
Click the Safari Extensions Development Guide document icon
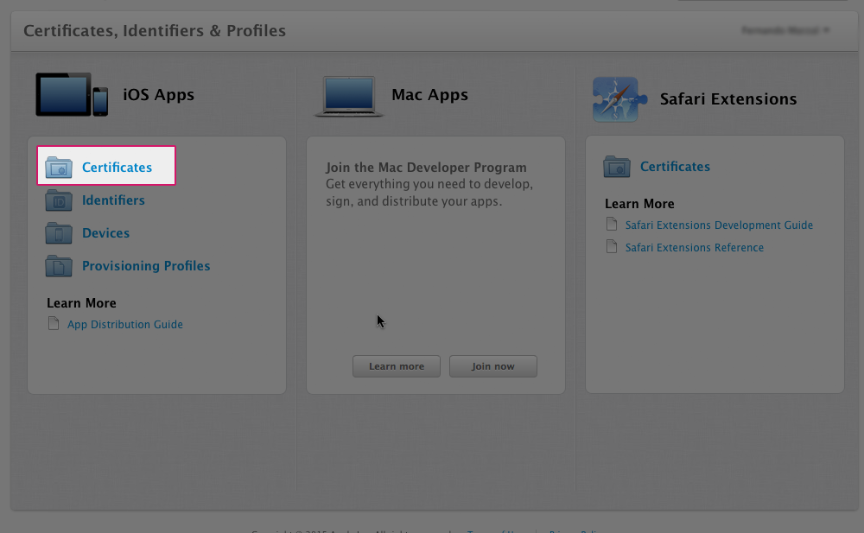pos(612,224)
